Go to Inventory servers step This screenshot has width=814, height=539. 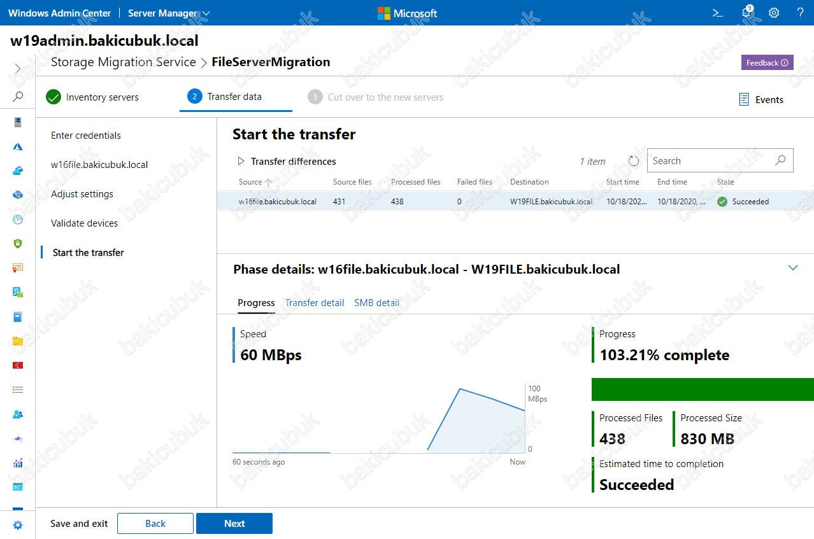[92, 97]
